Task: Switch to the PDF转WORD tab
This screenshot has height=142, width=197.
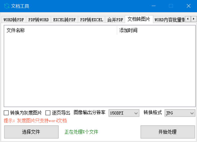Action: click(39, 20)
